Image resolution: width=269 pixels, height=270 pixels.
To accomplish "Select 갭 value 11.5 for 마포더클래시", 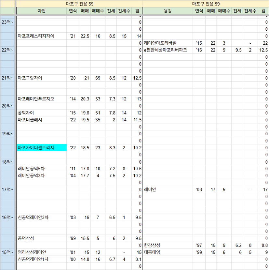I will pos(137,120).
